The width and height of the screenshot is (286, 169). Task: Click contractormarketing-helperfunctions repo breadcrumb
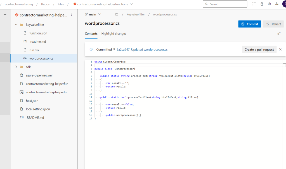103,4
